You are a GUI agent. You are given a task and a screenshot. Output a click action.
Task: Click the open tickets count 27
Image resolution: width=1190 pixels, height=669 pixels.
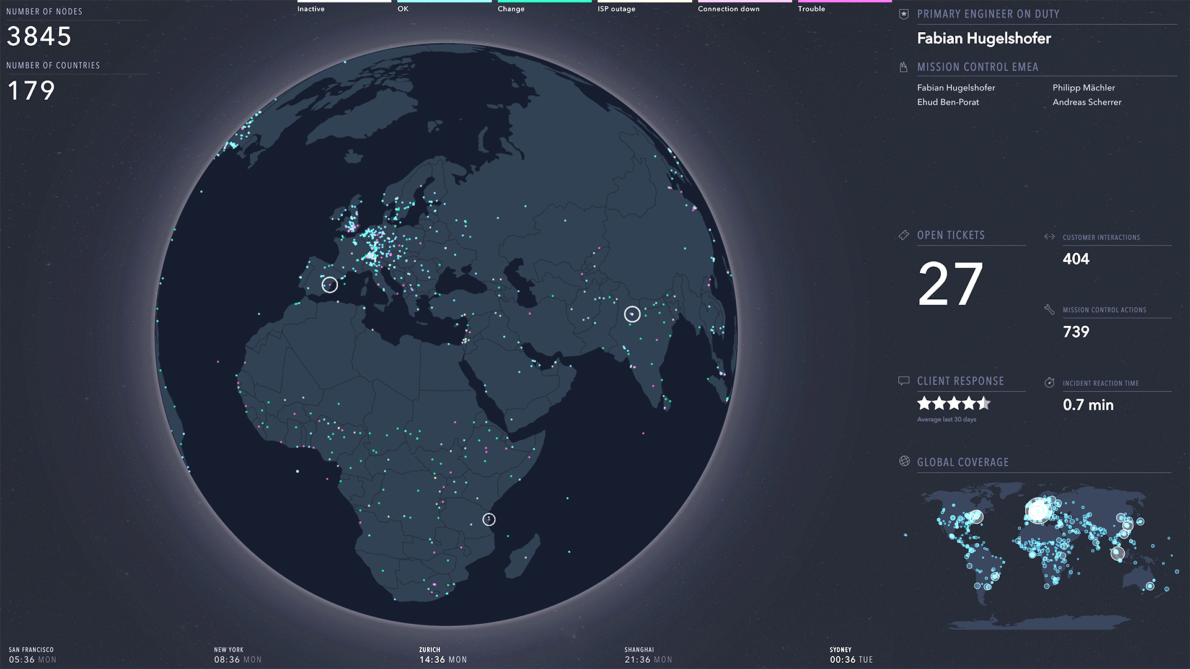(950, 284)
